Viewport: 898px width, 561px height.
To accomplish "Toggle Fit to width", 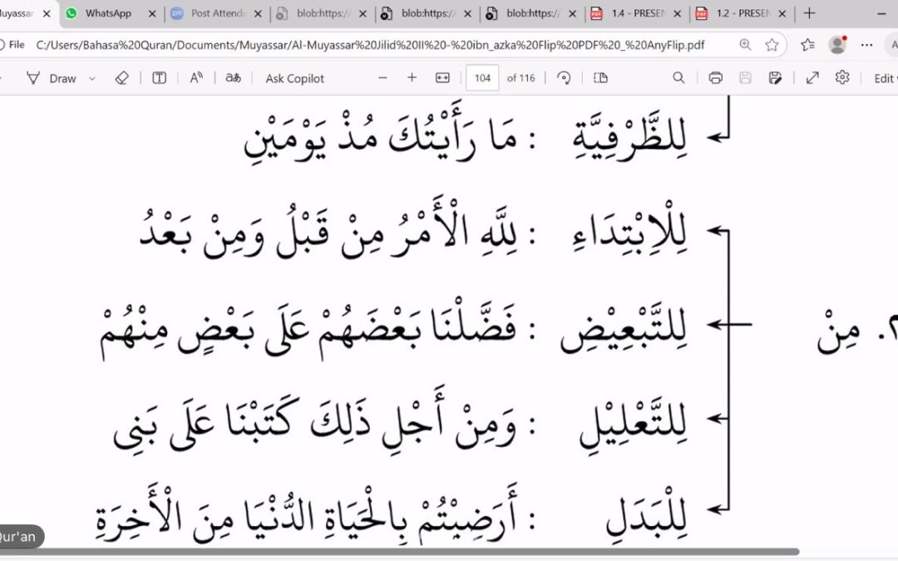I will [442, 78].
